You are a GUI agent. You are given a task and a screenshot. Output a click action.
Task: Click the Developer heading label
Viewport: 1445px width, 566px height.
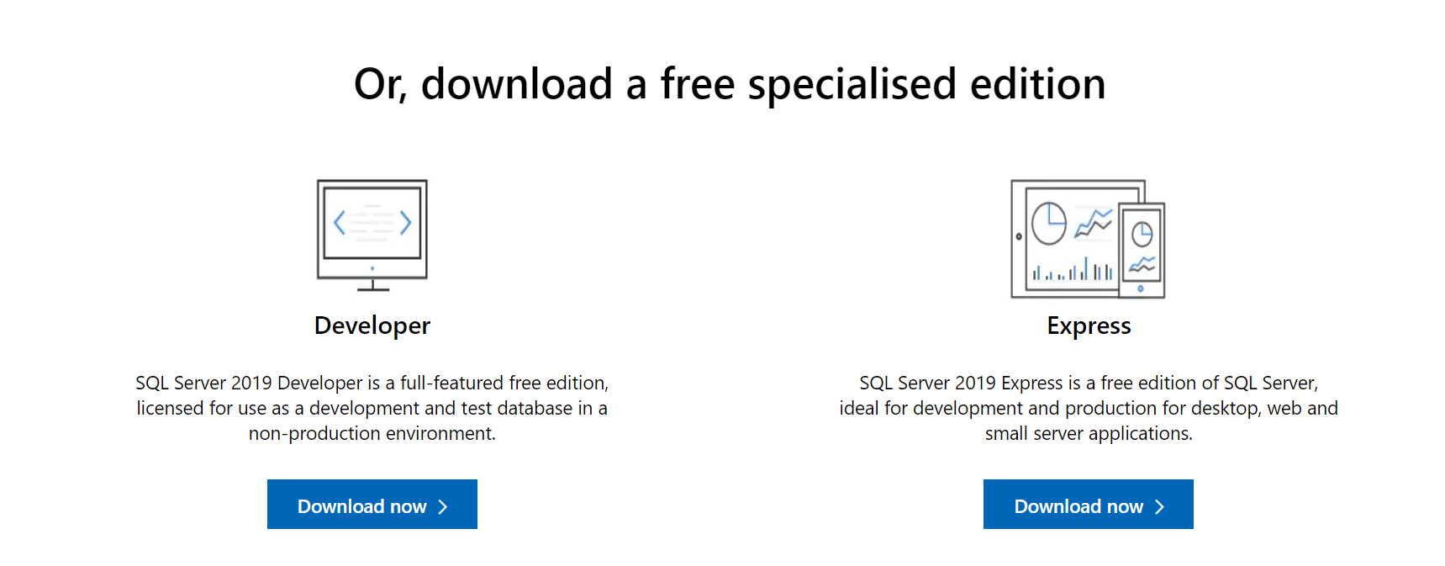tap(371, 325)
